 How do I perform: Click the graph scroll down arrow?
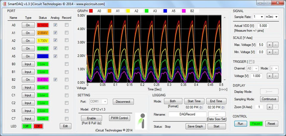coord(225,80)
